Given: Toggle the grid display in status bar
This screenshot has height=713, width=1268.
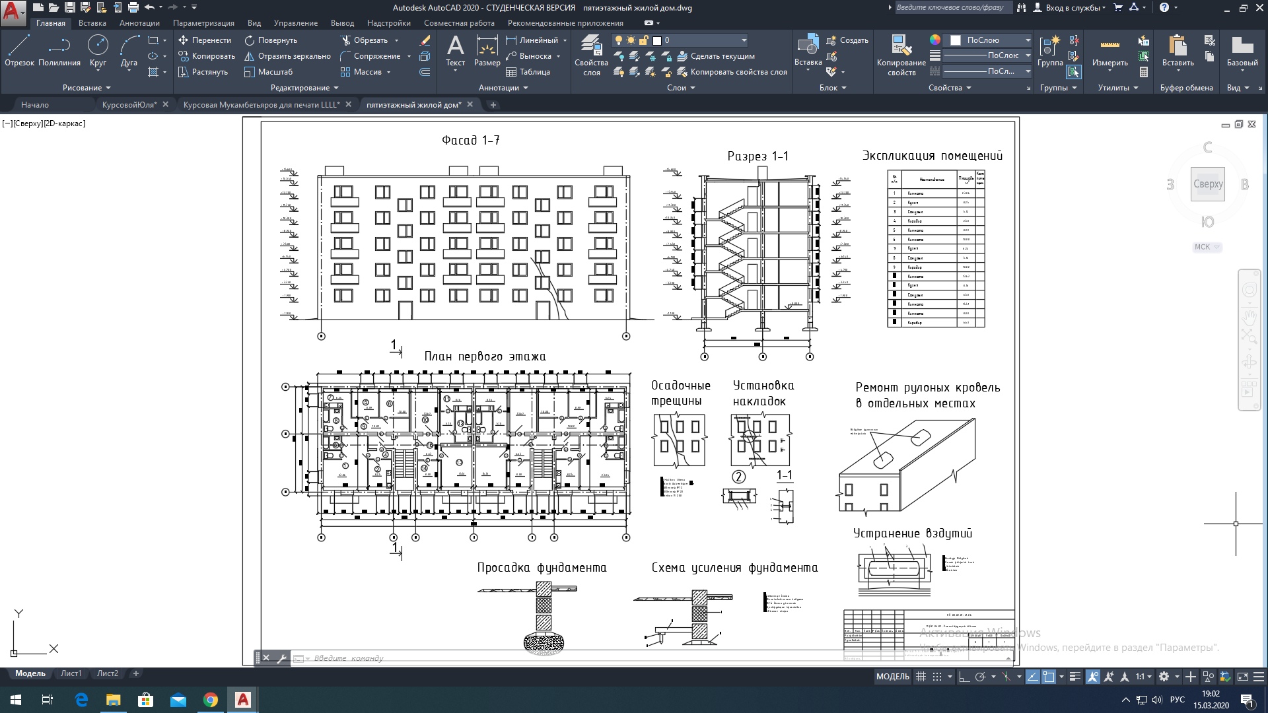Looking at the screenshot, I should (921, 677).
